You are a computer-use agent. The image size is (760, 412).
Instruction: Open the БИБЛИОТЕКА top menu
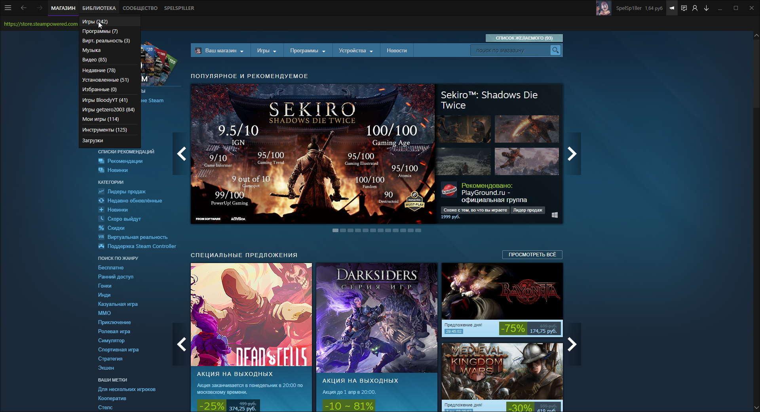tap(99, 8)
